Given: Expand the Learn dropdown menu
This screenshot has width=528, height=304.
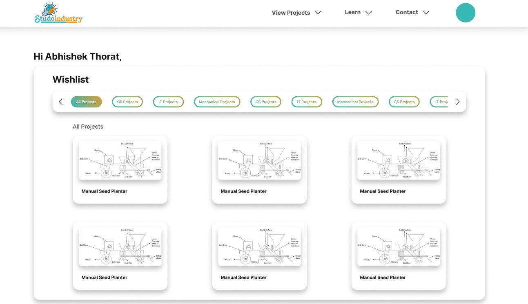Looking at the screenshot, I should [358, 12].
